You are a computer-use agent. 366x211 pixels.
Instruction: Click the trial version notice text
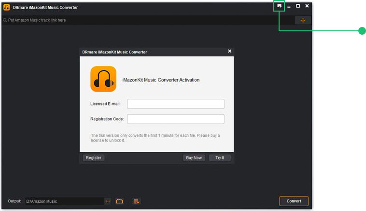(155, 138)
